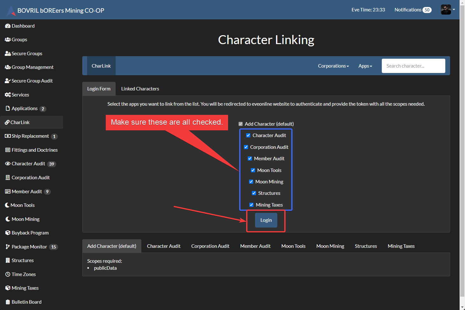Image resolution: width=465 pixels, height=310 pixels.
Task: Click inside the Search character field
Action: coord(413,66)
